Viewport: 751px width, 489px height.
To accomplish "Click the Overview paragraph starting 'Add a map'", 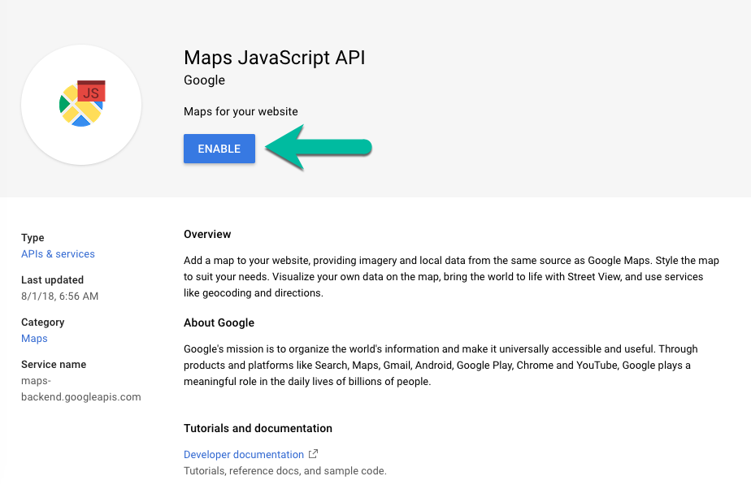I will (451, 276).
